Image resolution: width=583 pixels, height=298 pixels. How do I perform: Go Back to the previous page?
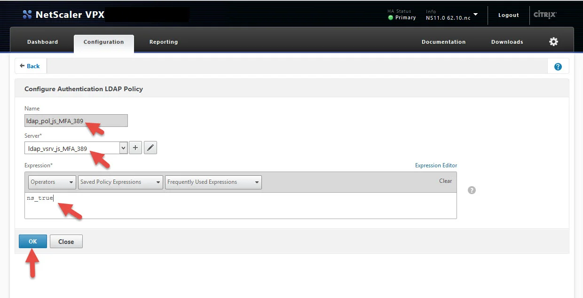(x=31, y=66)
